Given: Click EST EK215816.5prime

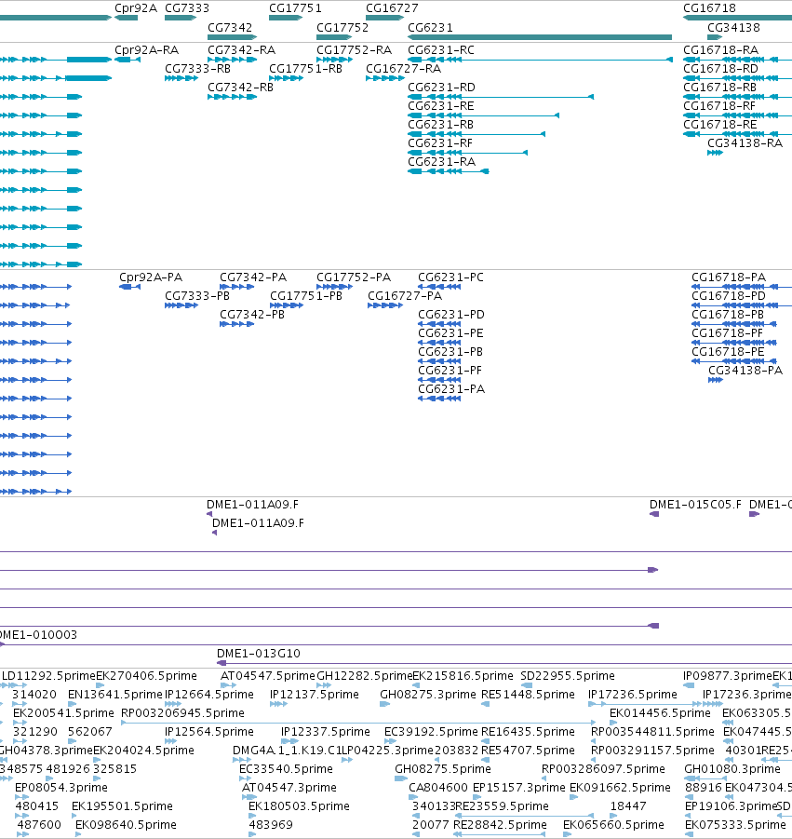Looking at the screenshot, I should click(x=463, y=676).
